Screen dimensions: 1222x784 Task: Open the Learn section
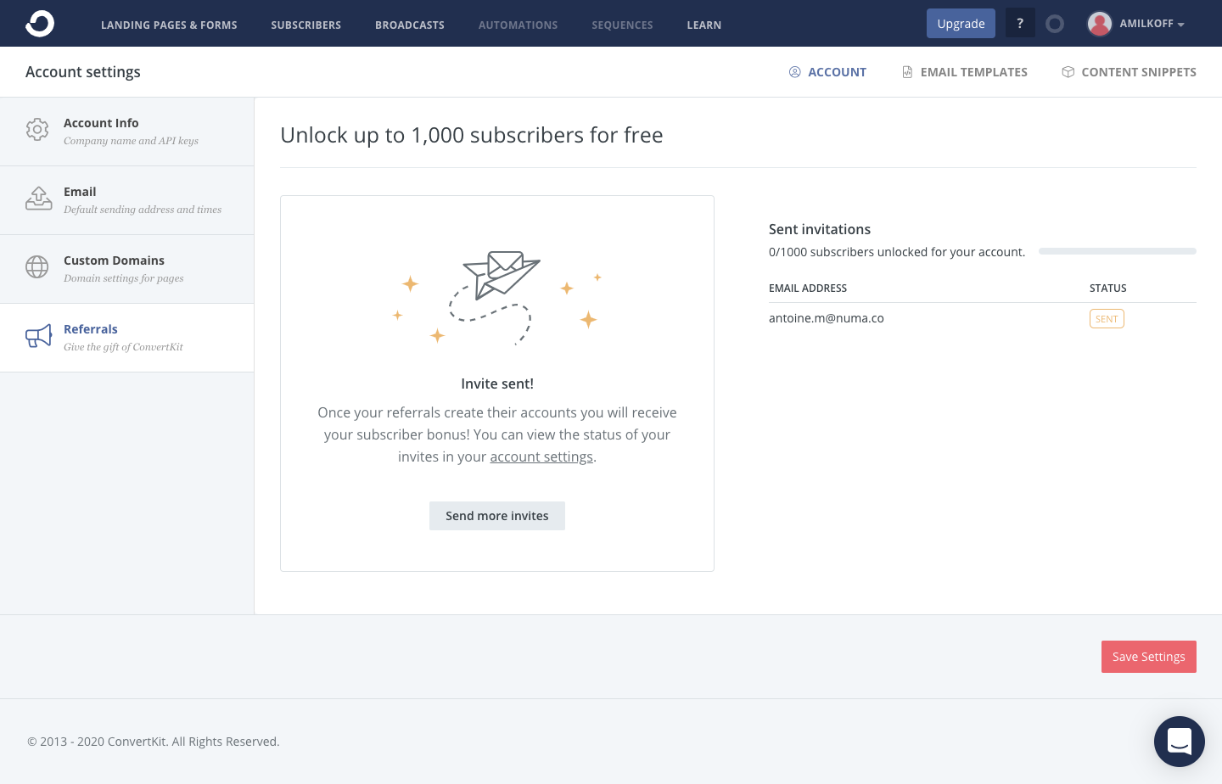pyautogui.click(x=703, y=25)
